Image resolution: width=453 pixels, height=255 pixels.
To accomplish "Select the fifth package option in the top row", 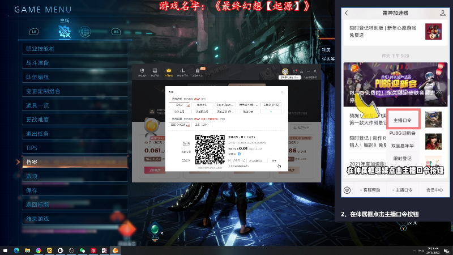I will tap(271, 105).
